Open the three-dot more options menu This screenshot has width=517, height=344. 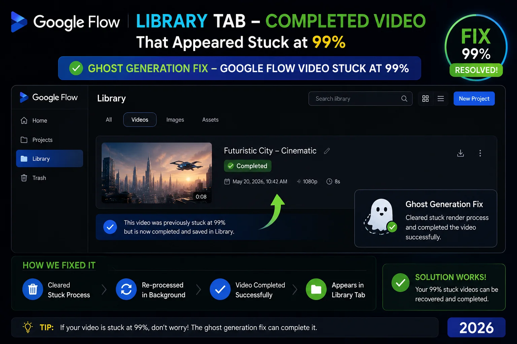480,153
